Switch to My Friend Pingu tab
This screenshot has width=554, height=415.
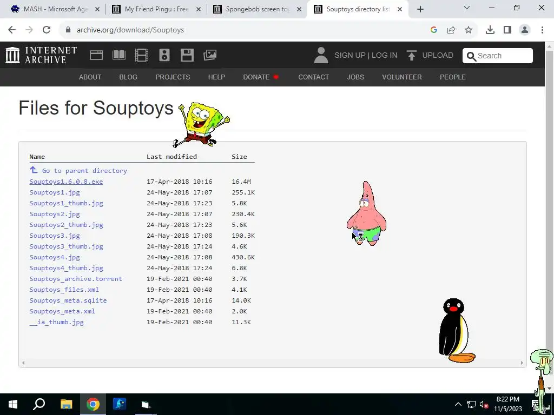pos(156,9)
